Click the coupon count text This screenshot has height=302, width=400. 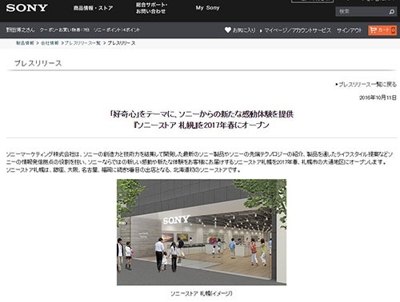65,30
